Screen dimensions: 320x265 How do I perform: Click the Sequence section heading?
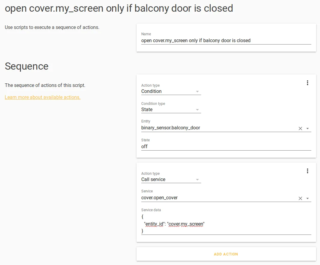coord(27,66)
